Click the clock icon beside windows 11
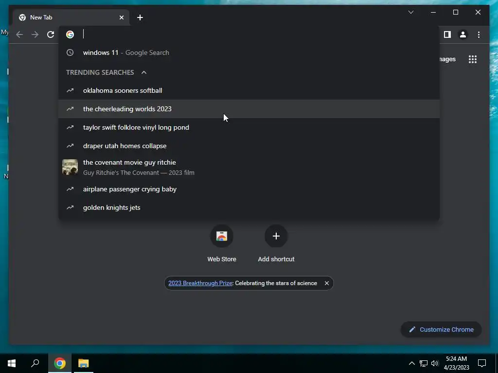Viewport: 498px width, 373px height. pos(70,52)
